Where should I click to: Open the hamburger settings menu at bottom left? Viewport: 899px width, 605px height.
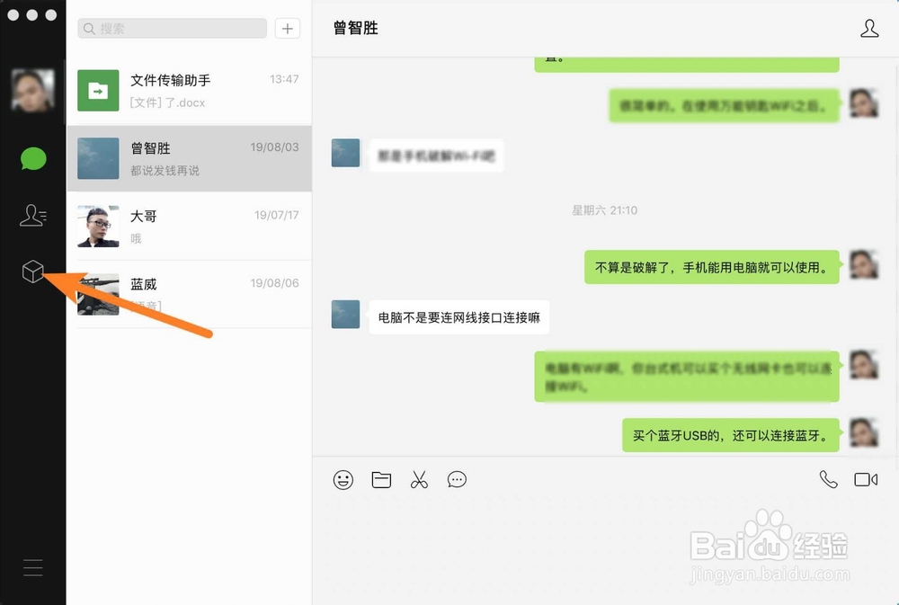coord(32,567)
